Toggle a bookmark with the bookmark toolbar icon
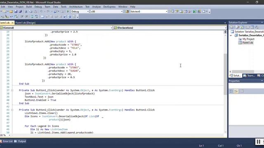 [42, 16]
